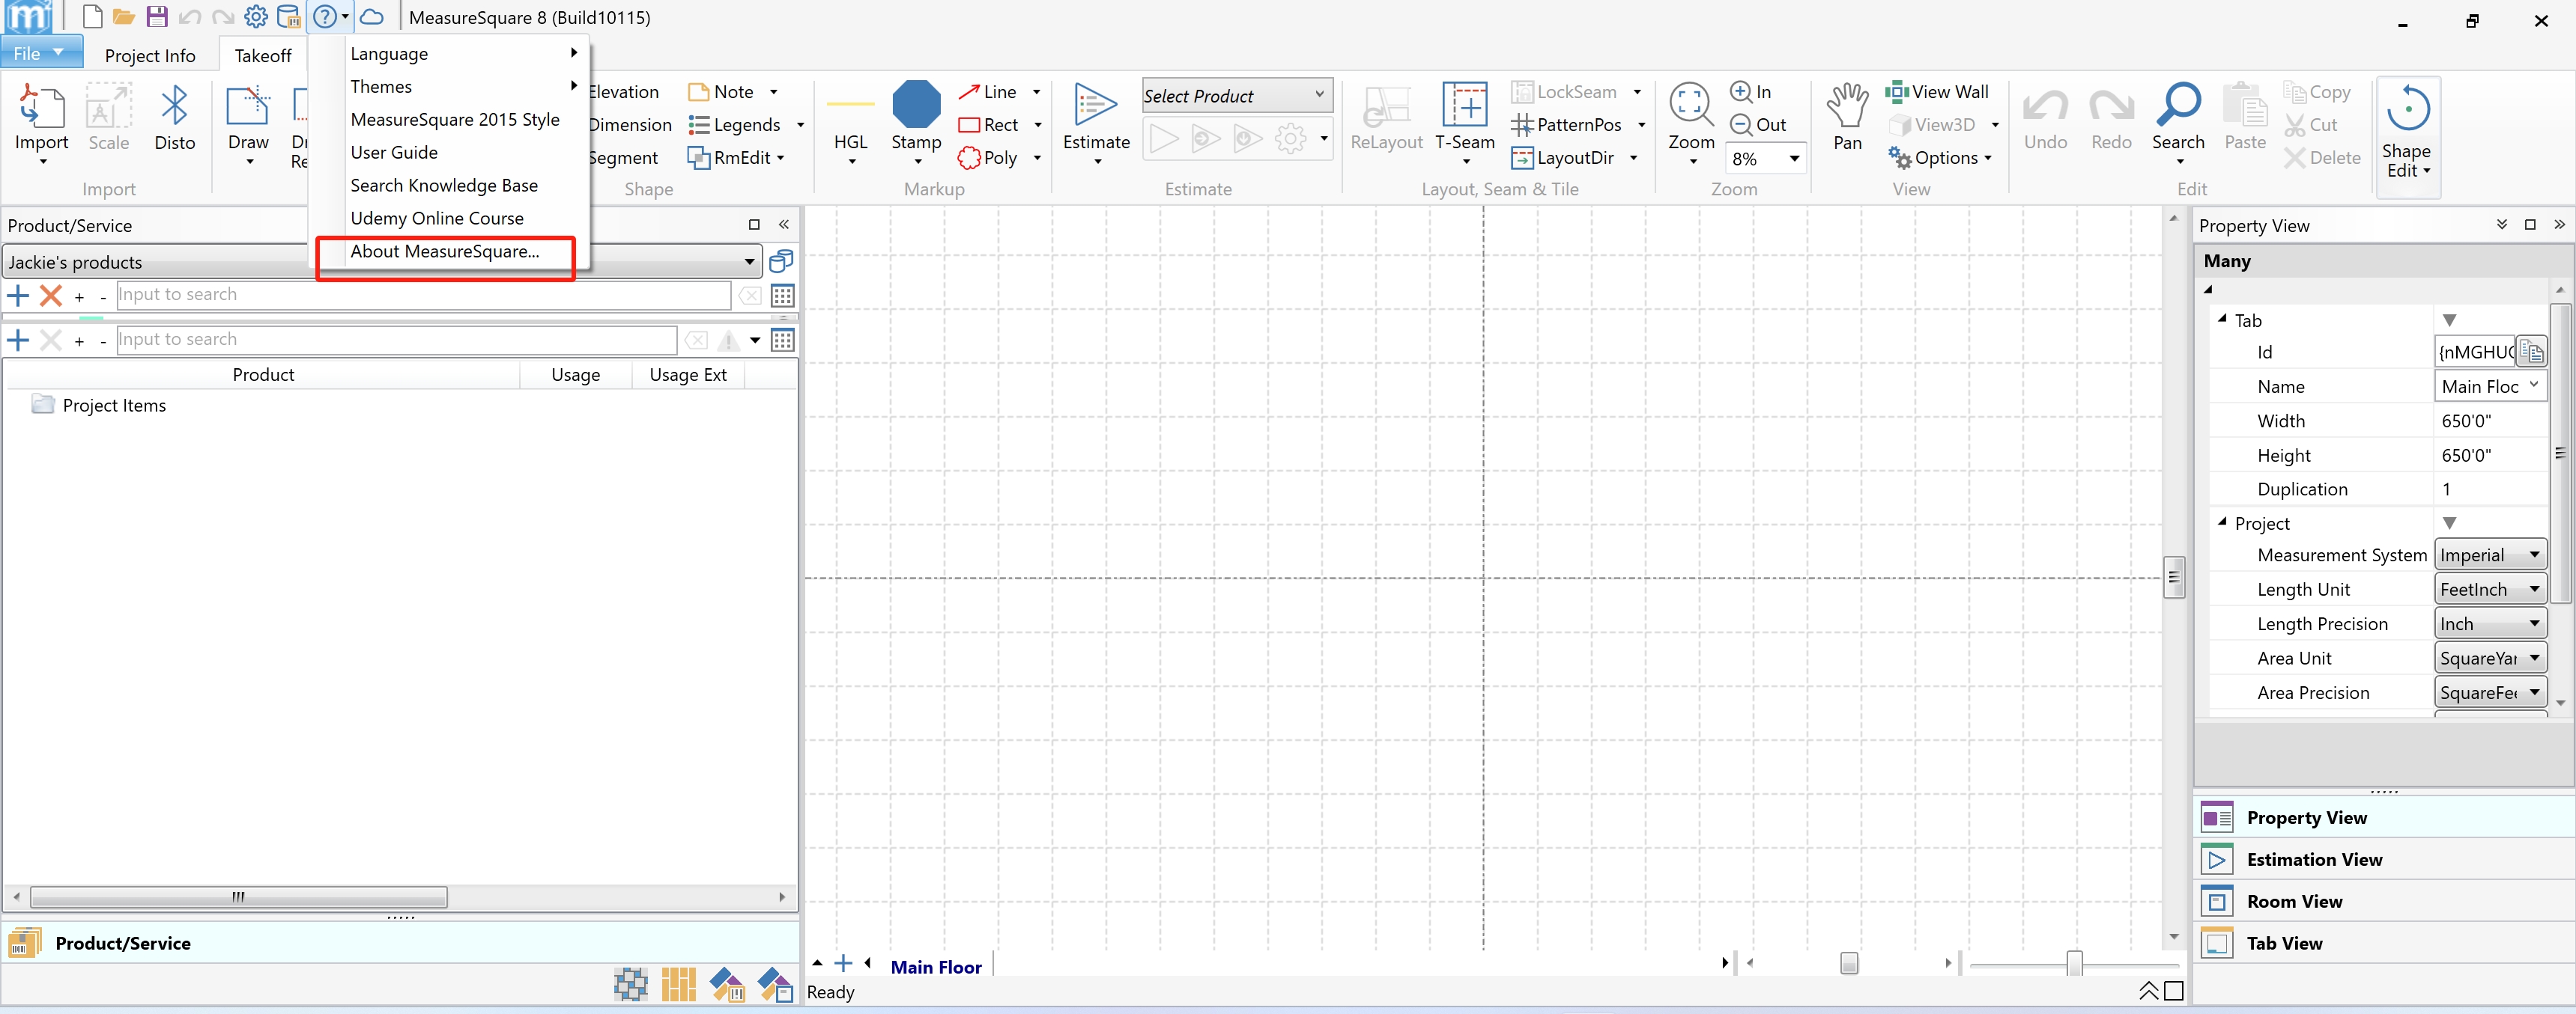Open the Select Product combo box

1236,96
